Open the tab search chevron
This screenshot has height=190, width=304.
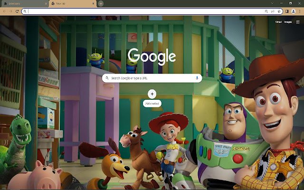[272, 3]
